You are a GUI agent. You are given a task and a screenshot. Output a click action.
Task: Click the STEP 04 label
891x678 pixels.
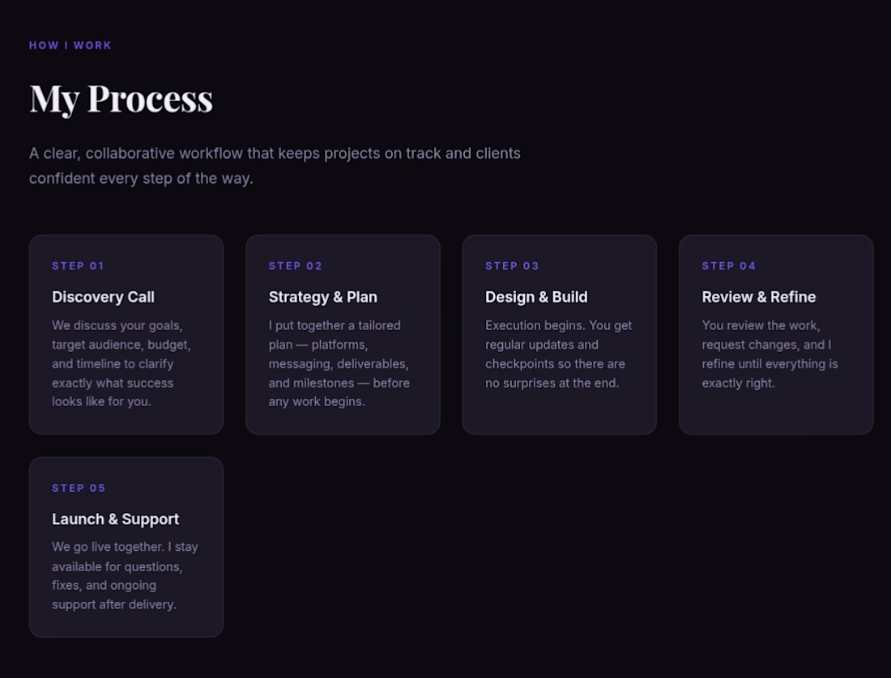[728, 266]
